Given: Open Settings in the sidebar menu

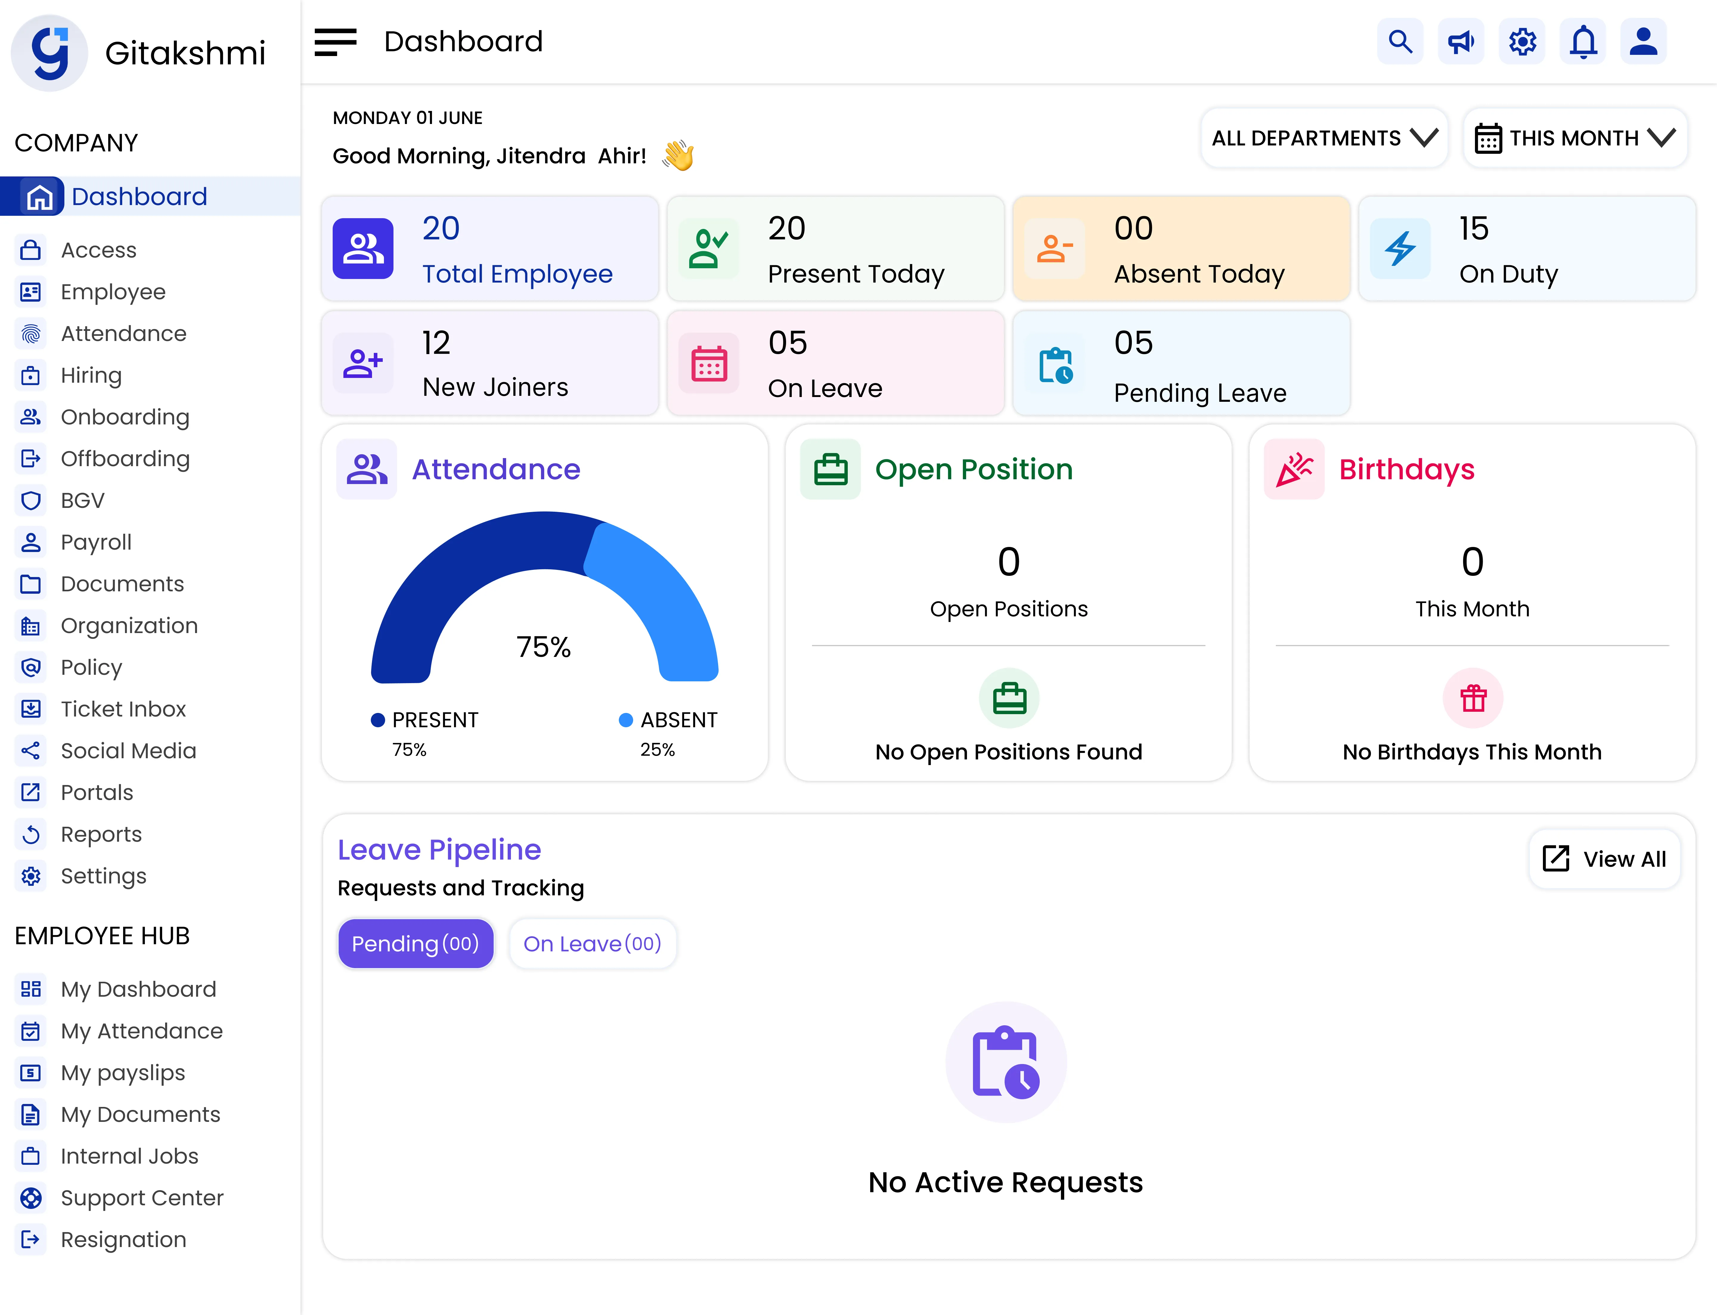Looking at the screenshot, I should [103, 876].
